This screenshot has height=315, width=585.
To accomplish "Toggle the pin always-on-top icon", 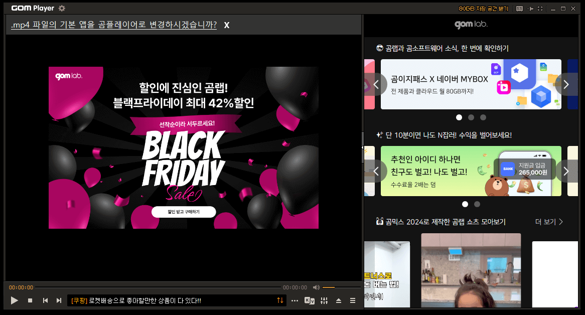I will [530, 9].
